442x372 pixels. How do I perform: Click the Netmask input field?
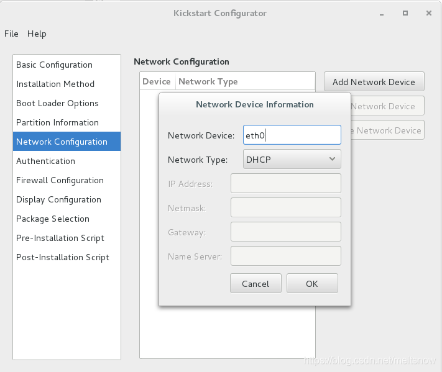pos(286,208)
